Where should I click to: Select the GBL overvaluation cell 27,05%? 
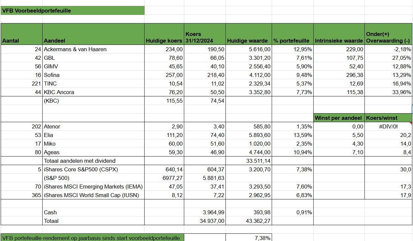[x=388, y=58]
